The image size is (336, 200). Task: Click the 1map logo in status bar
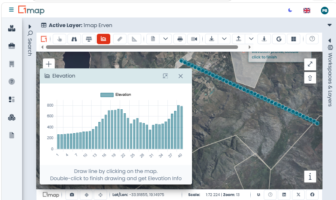click(x=51, y=194)
